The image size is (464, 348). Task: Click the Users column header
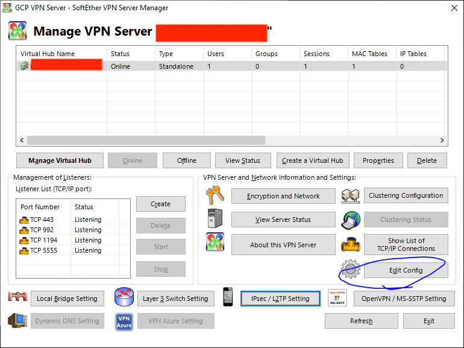227,54
